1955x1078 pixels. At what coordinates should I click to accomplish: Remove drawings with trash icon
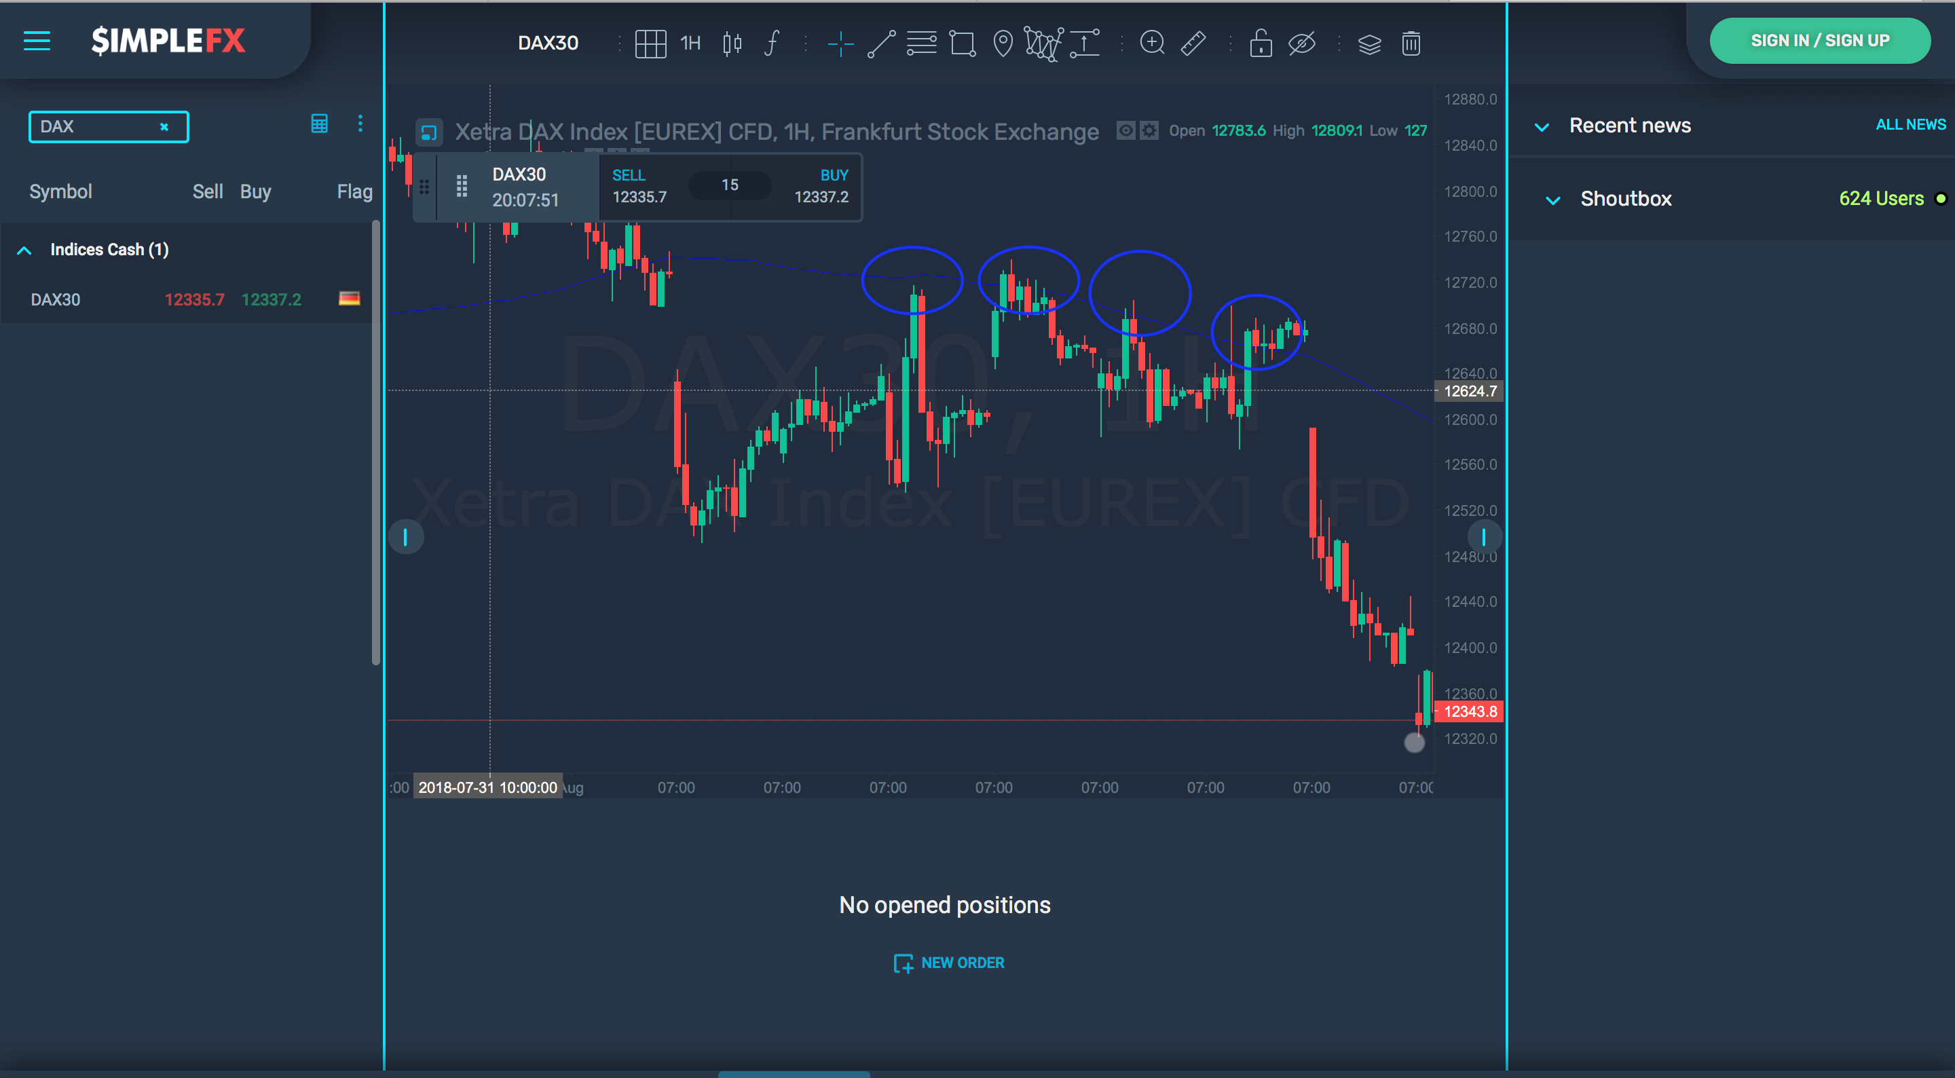[1411, 43]
